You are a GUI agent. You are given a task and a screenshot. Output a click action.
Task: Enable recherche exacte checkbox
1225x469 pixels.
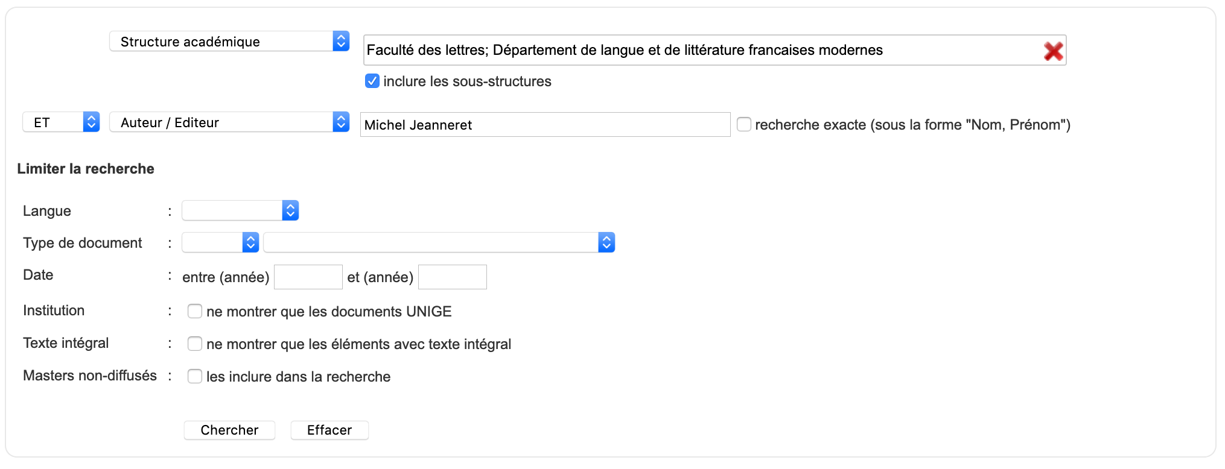pos(744,124)
